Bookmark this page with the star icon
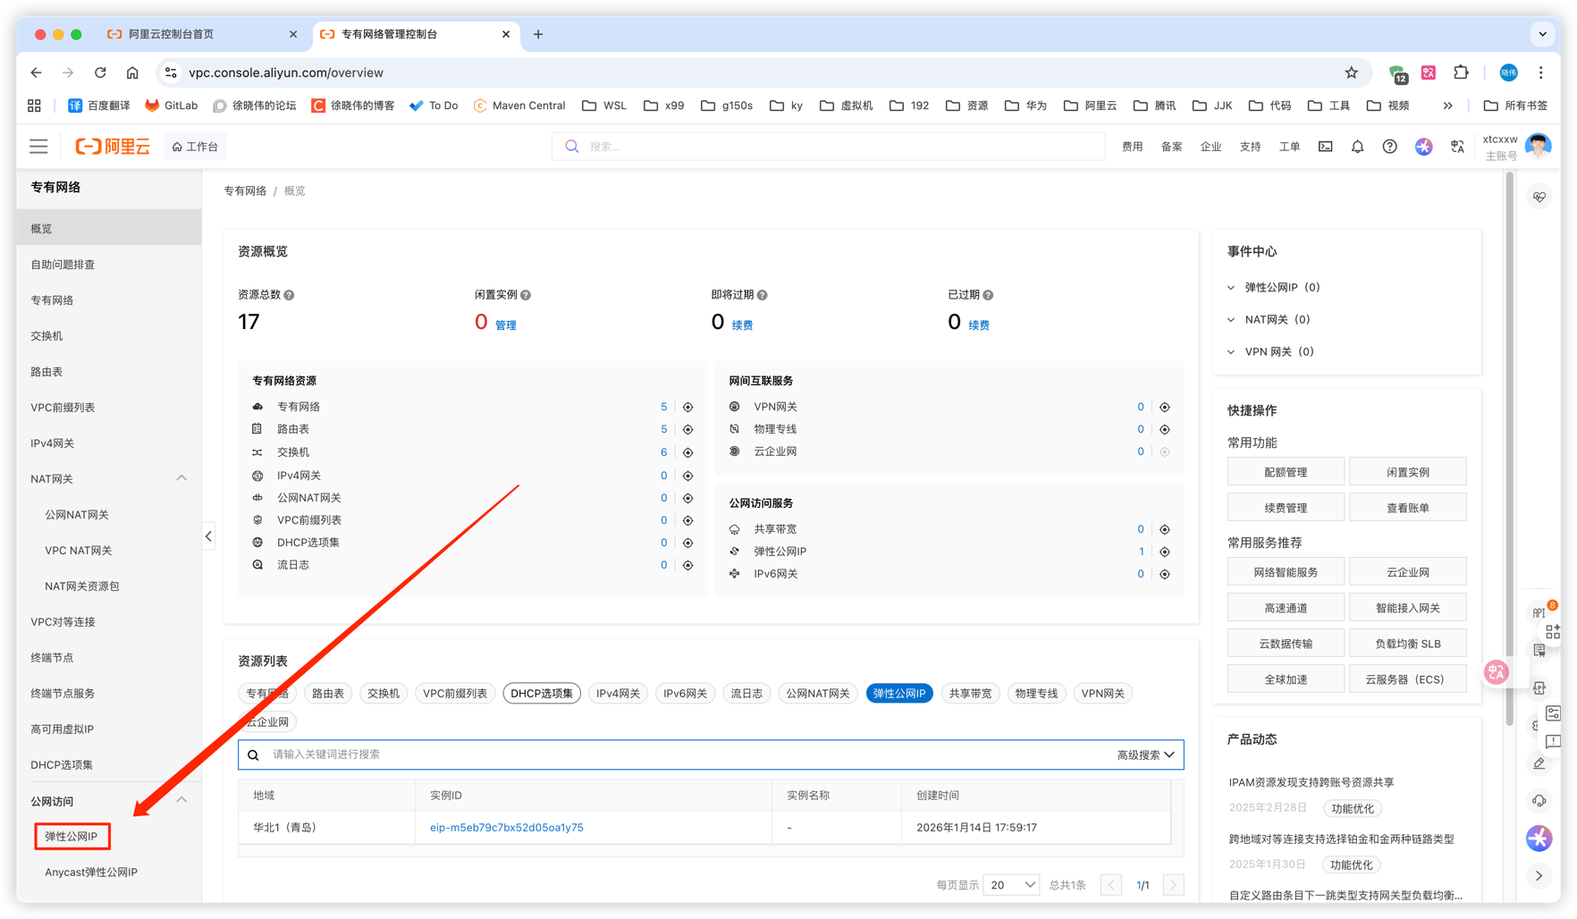This screenshot has height=919, width=1577. 1351,72
